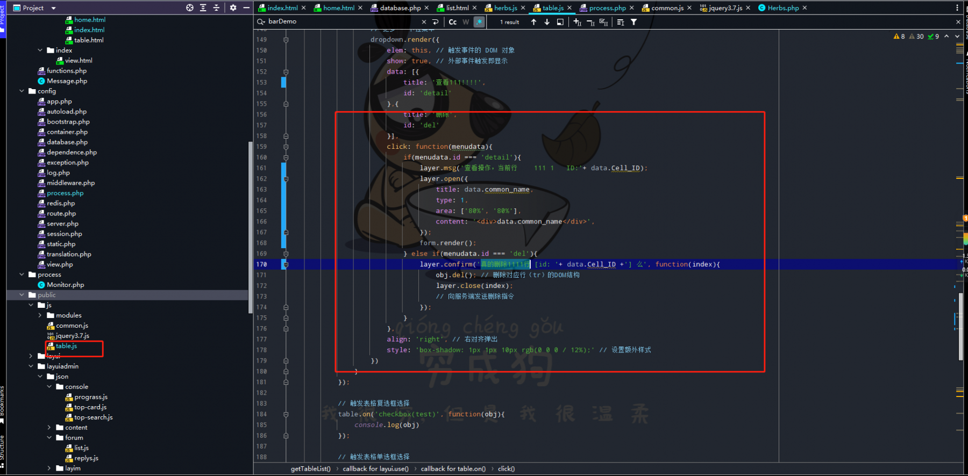
Task: Click the locate/select opened file icon
Action: point(190,8)
